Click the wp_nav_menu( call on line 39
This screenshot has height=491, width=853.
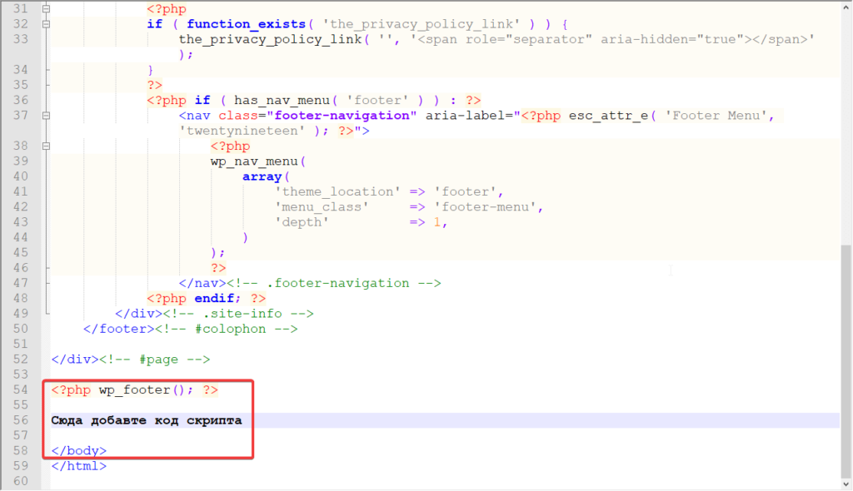(258, 161)
